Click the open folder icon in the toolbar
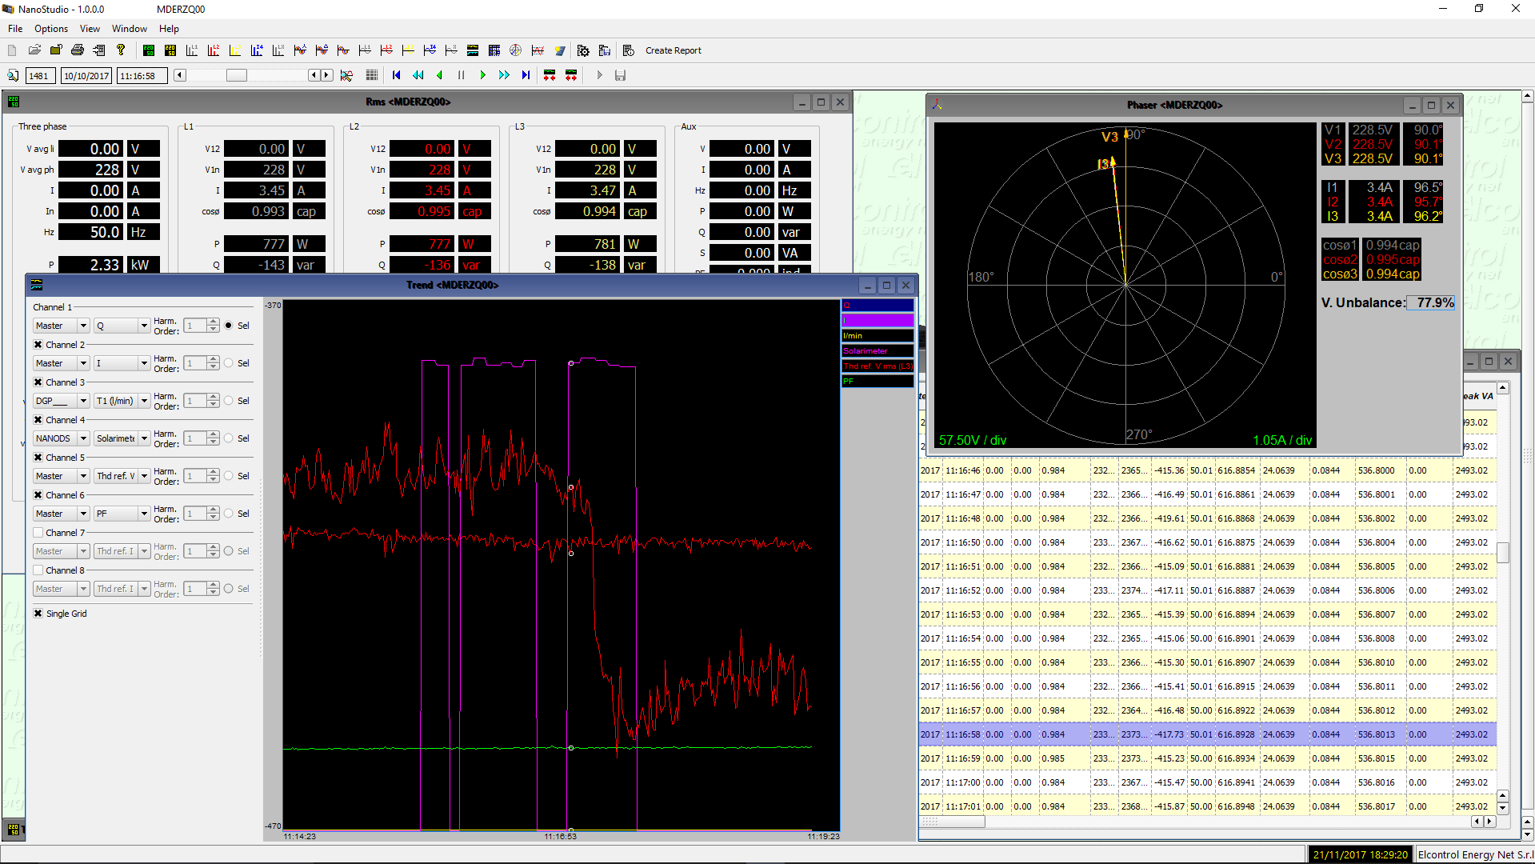Screen dimensions: 1535x864 (34, 50)
